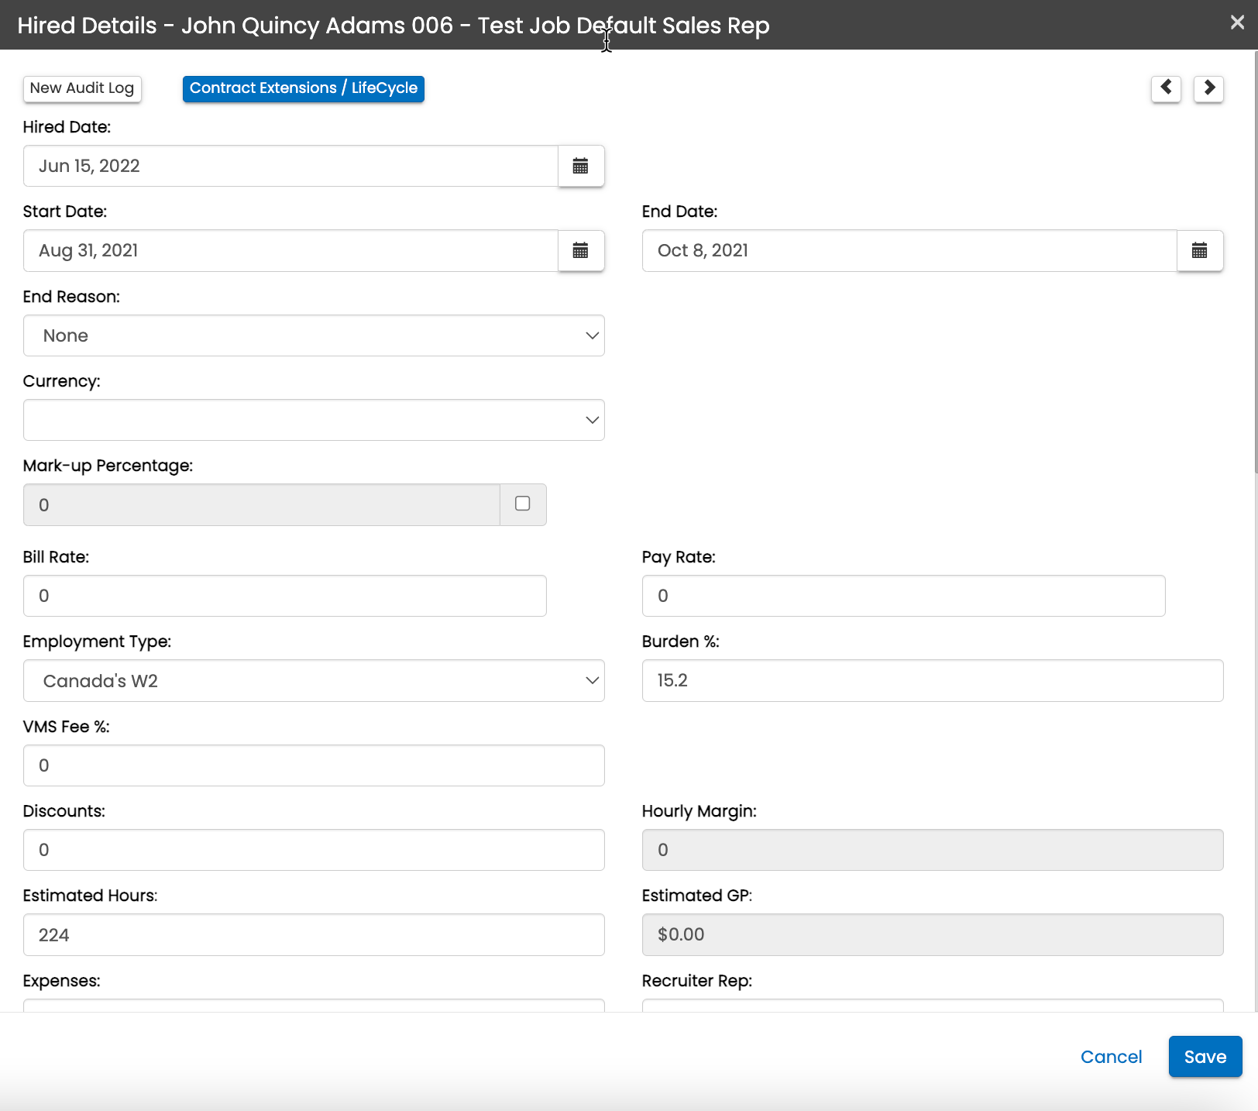Click the Estimated GP field
The width and height of the screenshot is (1258, 1111).
coord(933,934)
